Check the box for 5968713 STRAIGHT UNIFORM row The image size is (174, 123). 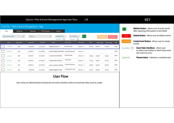[x=3, y=65]
